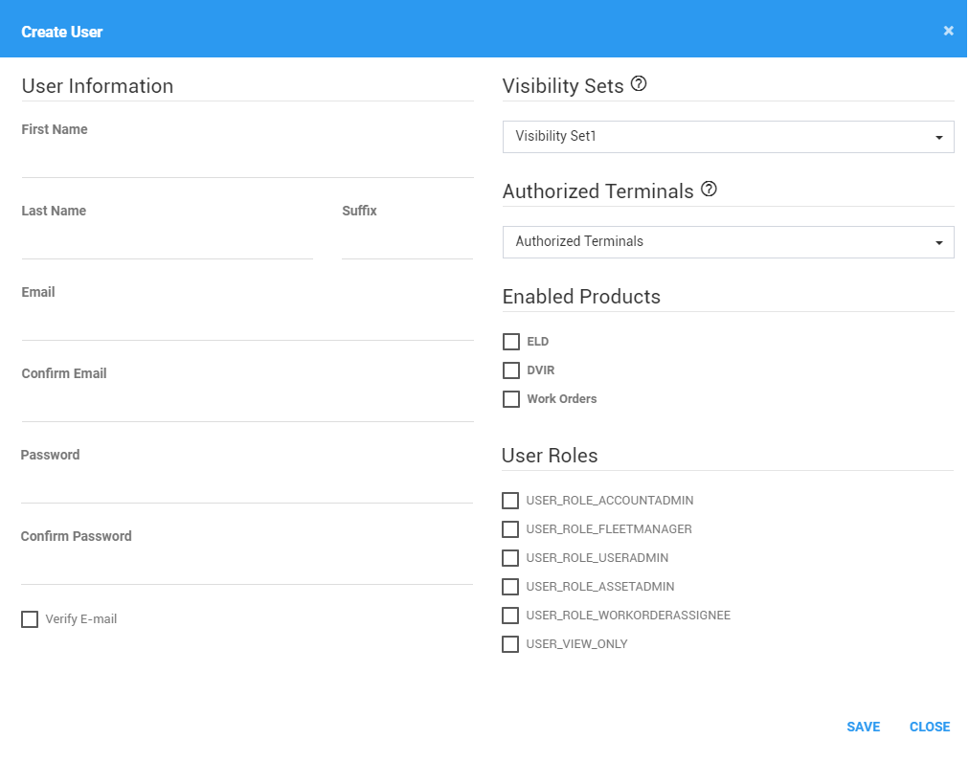
Task: Open the Authorized Terminals dropdown
Action: 728,241
